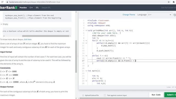Viewport: 176px width, 99px height.
Task: Enable Test against custom input checkbox
Action: pyautogui.click(x=105, y=95)
